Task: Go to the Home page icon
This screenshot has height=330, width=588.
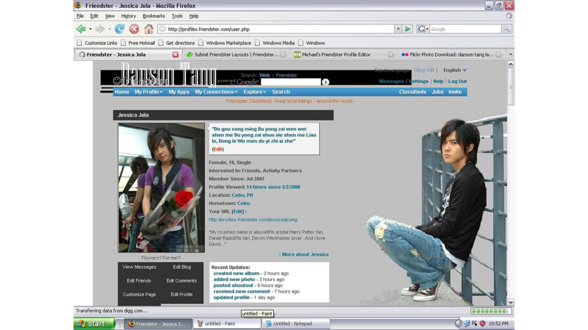Action: (149, 29)
